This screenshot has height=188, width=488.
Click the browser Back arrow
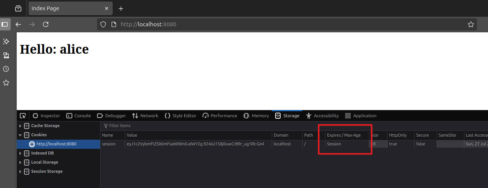[18, 24]
